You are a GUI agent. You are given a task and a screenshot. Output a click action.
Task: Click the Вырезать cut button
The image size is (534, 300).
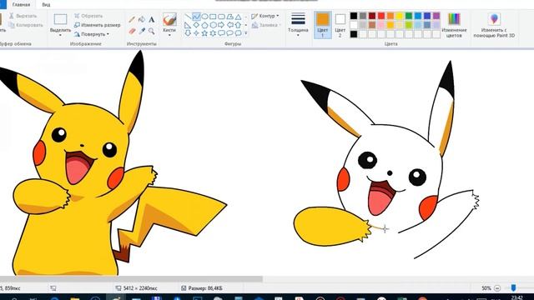(x=23, y=16)
